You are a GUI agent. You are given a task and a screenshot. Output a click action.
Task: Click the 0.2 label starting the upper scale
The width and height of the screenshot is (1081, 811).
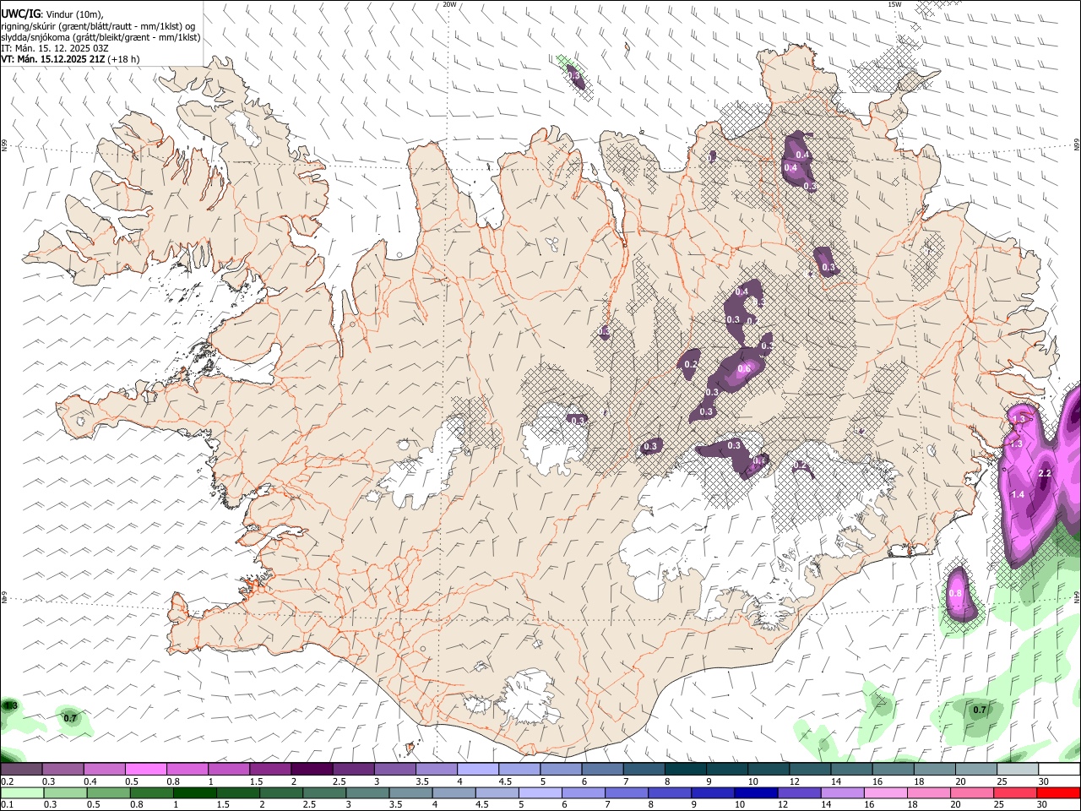tap(7, 781)
